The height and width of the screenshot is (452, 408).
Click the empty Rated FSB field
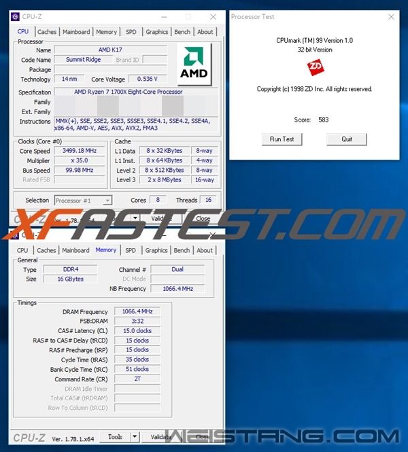tap(80, 179)
